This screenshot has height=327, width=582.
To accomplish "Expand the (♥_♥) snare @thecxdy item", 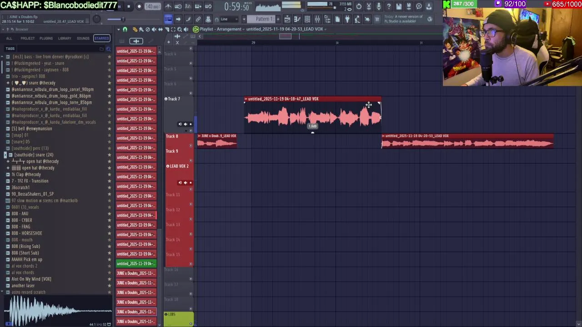I will tap(8, 83).
